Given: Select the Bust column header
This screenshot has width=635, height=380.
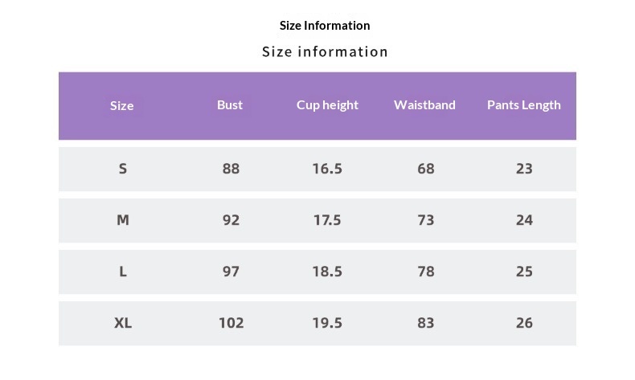Looking at the screenshot, I should [230, 105].
